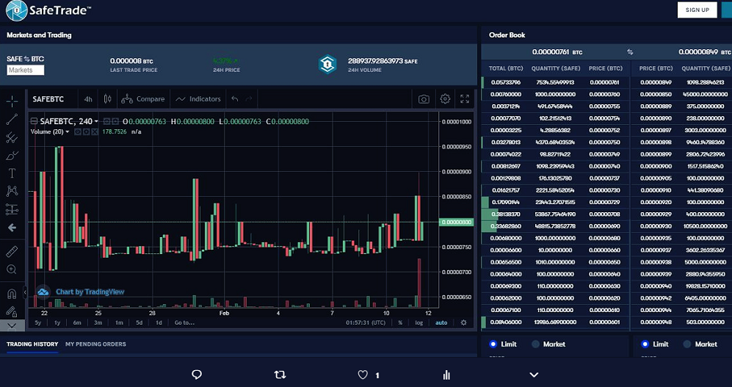Undo the last chart action
Image resolution: width=732 pixels, height=387 pixels.
tap(235, 99)
